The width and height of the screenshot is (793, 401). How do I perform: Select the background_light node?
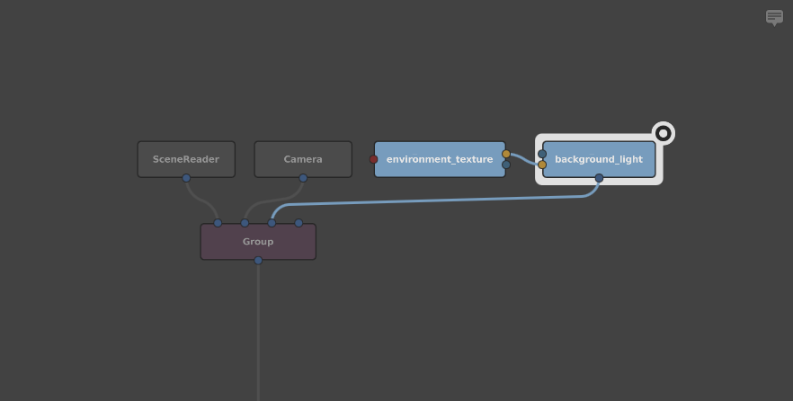(x=599, y=159)
